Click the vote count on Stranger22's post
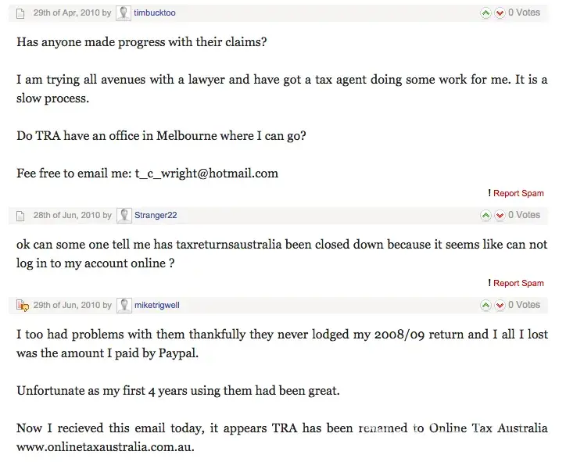Screen dimensions: 566x462 pos(524,215)
